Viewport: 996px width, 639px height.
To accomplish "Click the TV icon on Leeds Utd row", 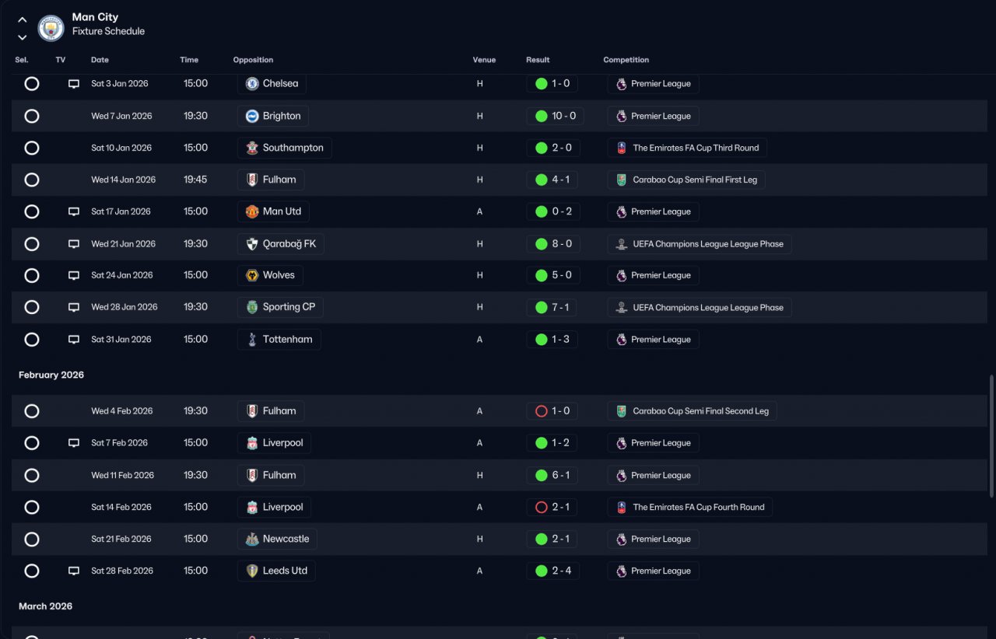I will click(x=74, y=571).
